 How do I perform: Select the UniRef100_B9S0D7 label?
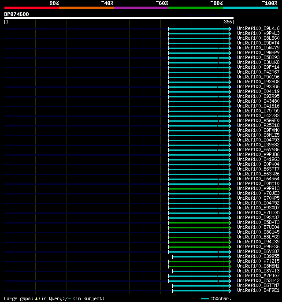click(258, 208)
